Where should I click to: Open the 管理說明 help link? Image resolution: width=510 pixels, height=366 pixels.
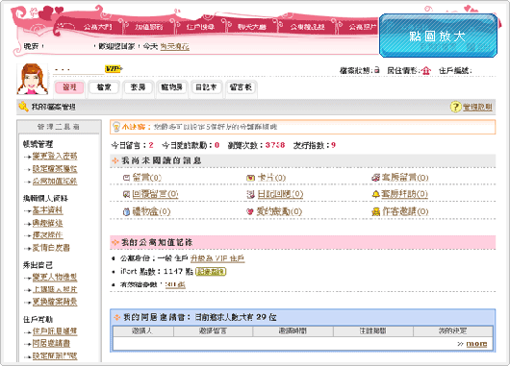point(477,107)
